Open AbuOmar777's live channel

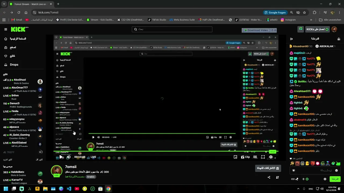(x=23, y=89)
